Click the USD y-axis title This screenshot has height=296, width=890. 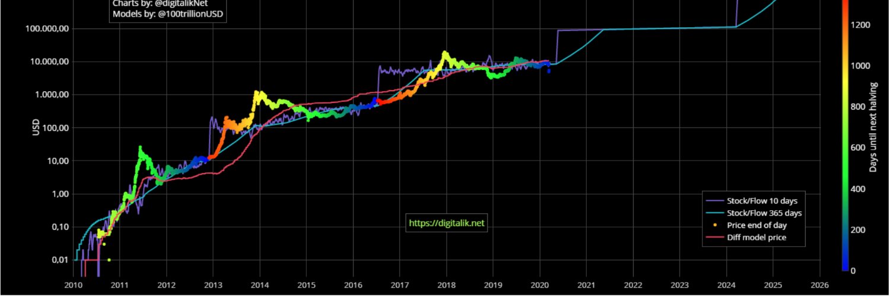pyautogui.click(x=36, y=128)
